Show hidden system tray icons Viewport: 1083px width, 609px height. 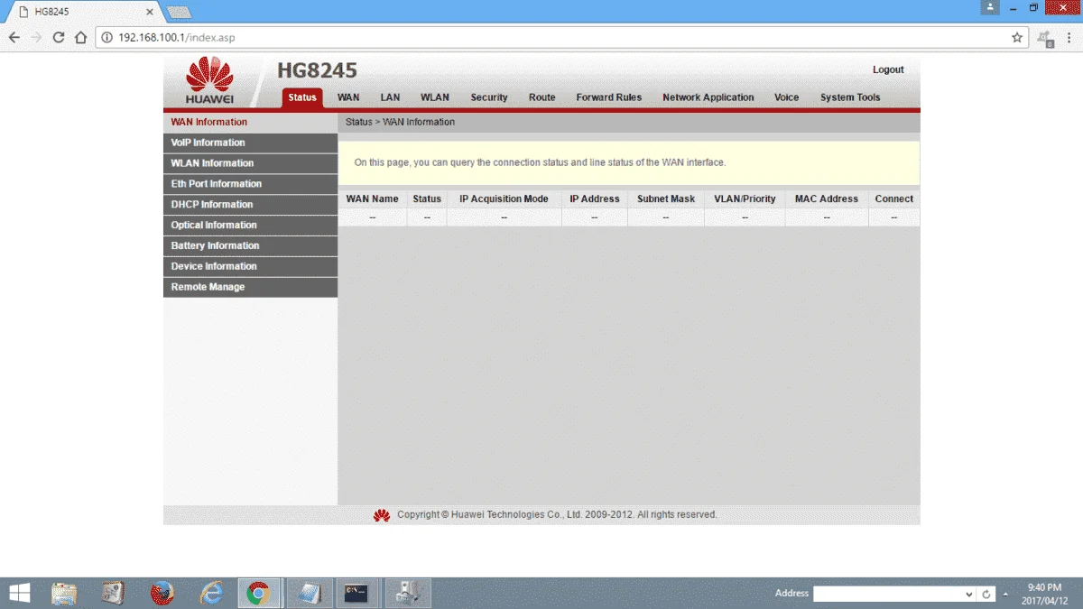tap(1005, 594)
